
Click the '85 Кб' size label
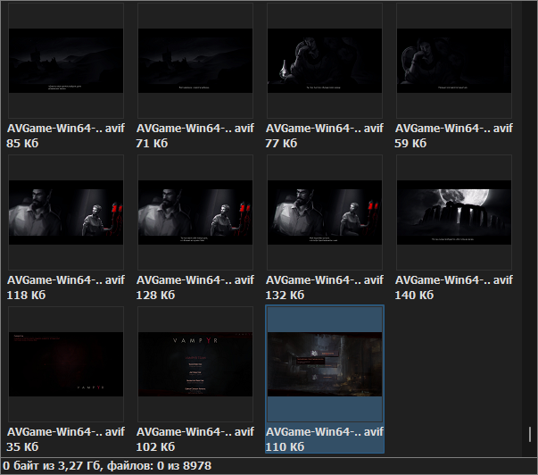click(22, 143)
